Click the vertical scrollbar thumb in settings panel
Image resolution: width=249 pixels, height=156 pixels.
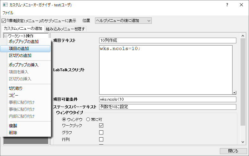tap(243, 82)
